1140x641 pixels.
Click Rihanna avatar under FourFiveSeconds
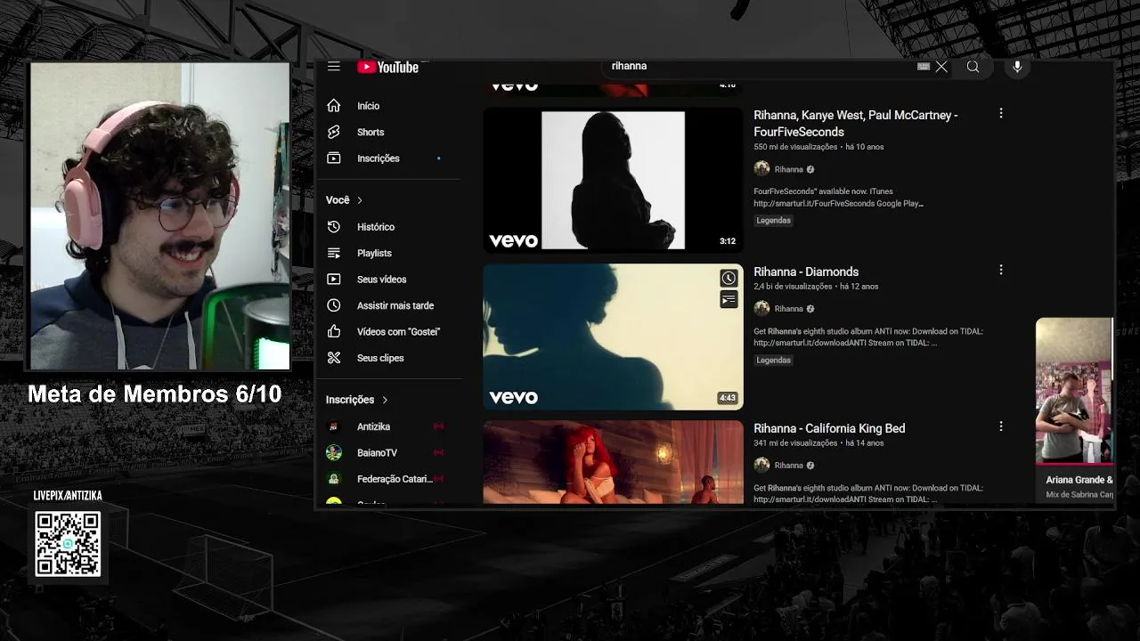pos(761,169)
